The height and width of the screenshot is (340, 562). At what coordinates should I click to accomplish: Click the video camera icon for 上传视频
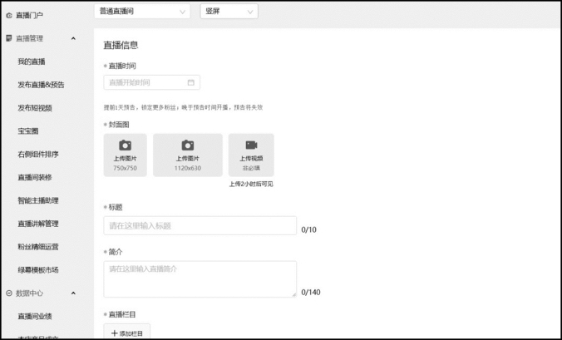[x=251, y=145]
